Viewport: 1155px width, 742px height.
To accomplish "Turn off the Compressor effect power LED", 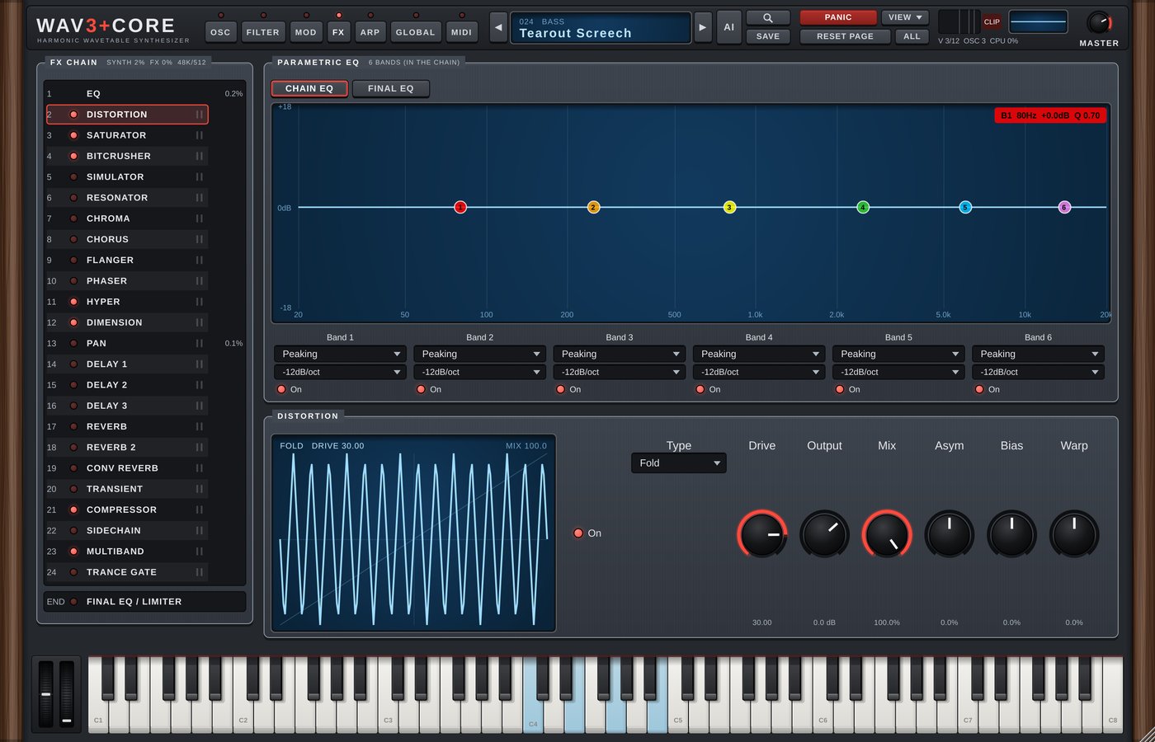I will point(73,510).
